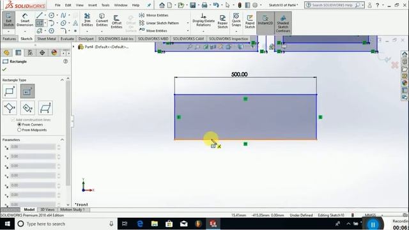
Task: Click Quick Snaps tool
Action: [x=236, y=20]
